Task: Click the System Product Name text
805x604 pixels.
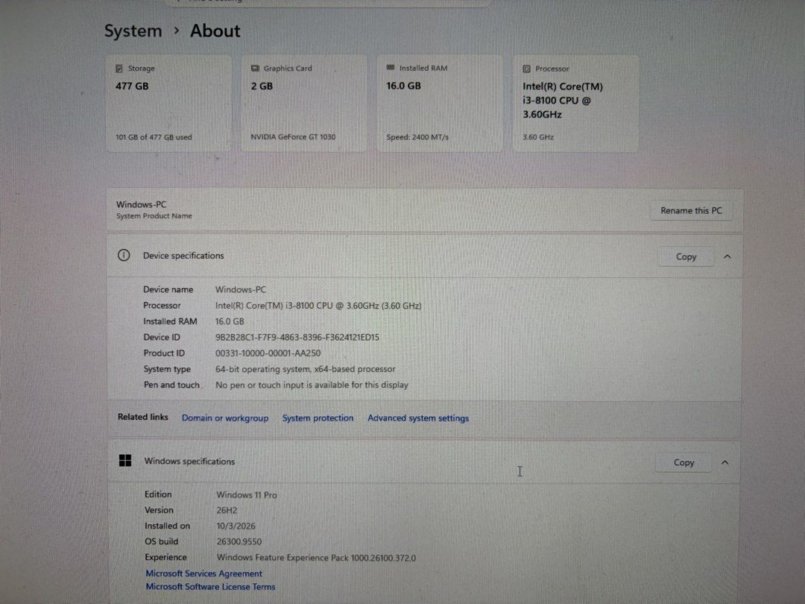Action: pos(154,216)
